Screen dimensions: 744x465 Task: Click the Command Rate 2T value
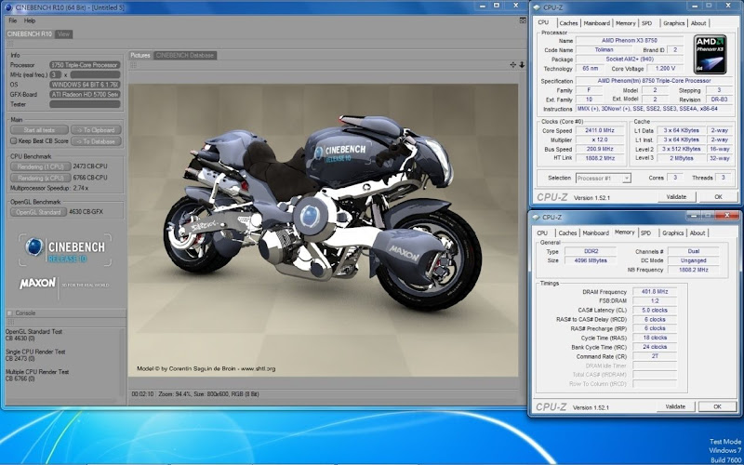pyautogui.click(x=654, y=356)
